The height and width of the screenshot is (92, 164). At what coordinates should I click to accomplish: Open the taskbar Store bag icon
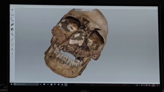[51, 84]
